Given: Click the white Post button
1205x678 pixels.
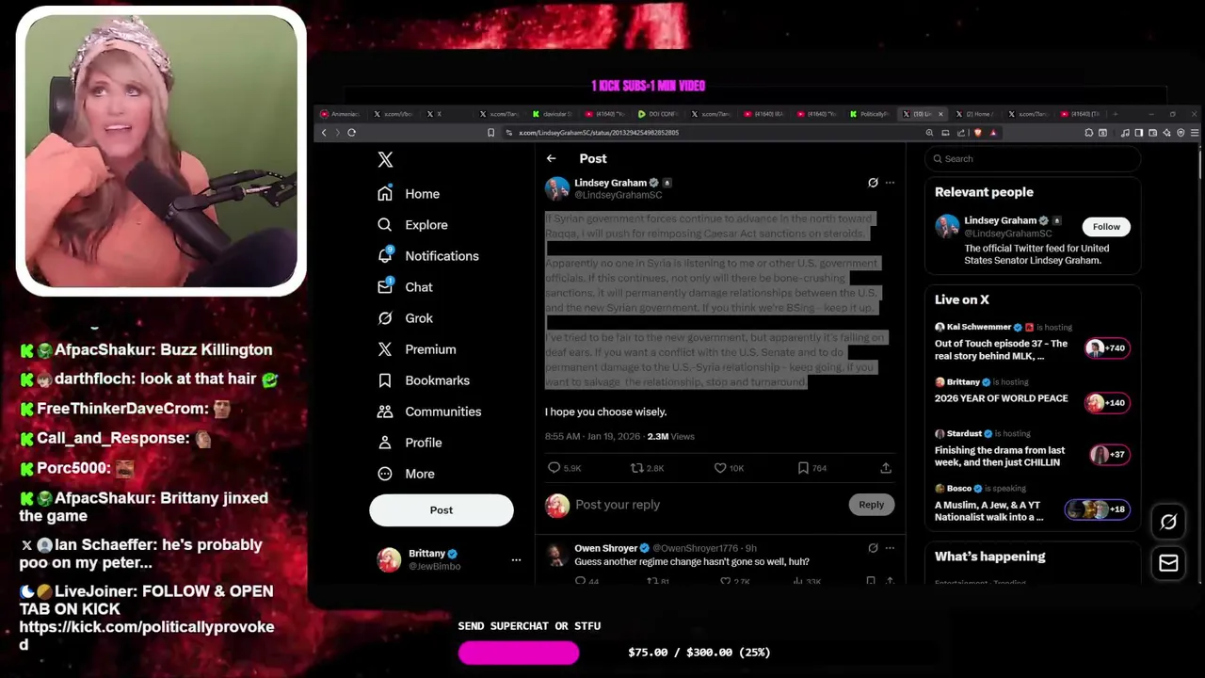Looking at the screenshot, I should coord(442,510).
